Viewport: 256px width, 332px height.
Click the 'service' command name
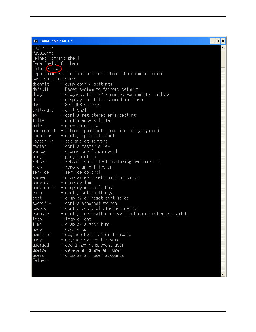tap(41, 172)
